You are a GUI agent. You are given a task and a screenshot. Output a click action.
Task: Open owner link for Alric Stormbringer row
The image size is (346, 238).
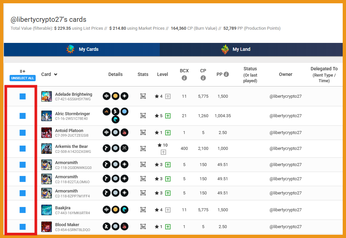(x=285, y=116)
